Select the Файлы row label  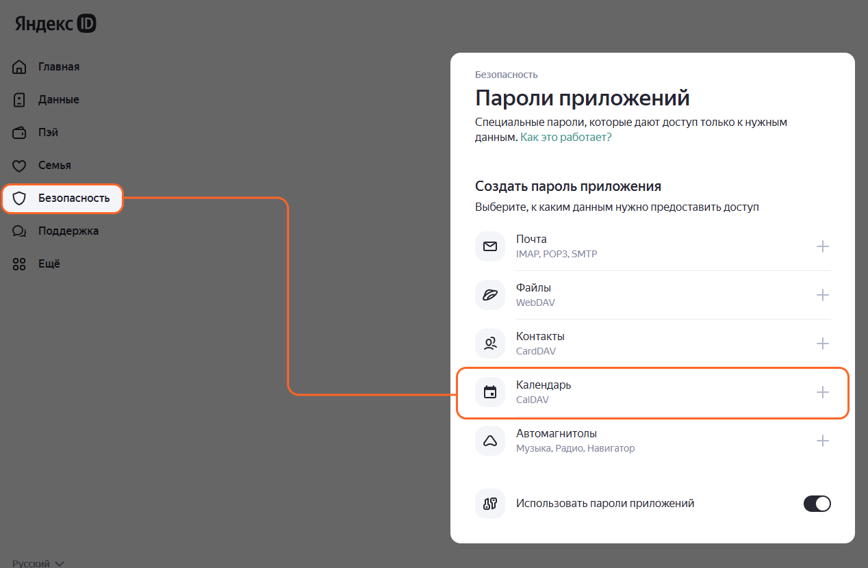[x=533, y=288]
